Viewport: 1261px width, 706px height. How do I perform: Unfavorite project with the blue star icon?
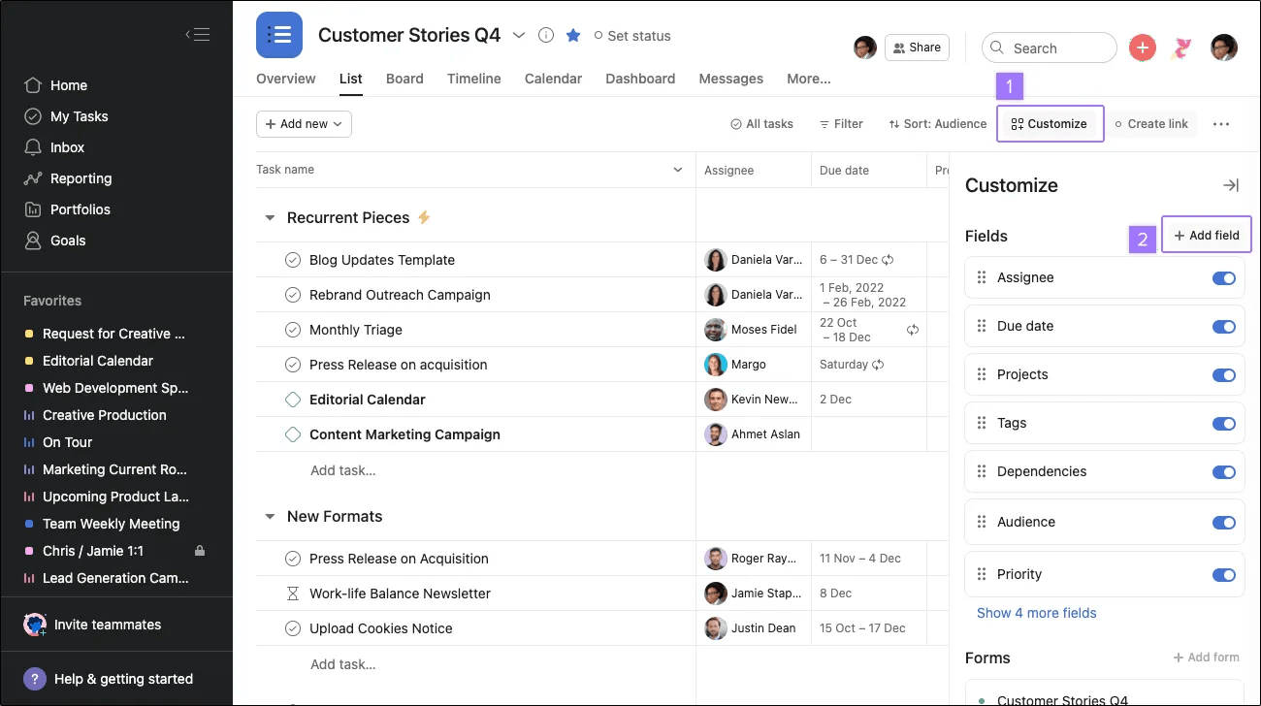pos(573,36)
